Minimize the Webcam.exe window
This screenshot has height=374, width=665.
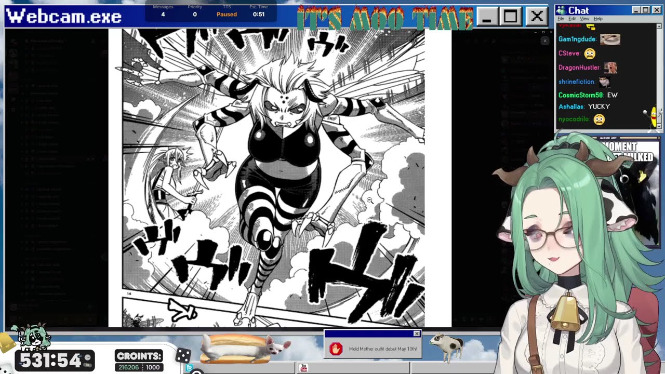tap(487, 17)
